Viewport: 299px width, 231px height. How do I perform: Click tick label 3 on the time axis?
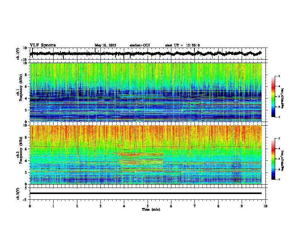[100, 206]
